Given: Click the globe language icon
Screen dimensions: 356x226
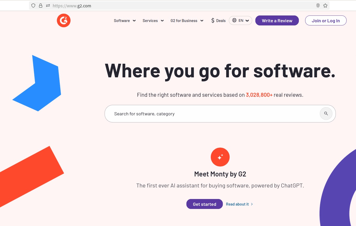Looking at the screenshot, I should click(x=234, y=20).
